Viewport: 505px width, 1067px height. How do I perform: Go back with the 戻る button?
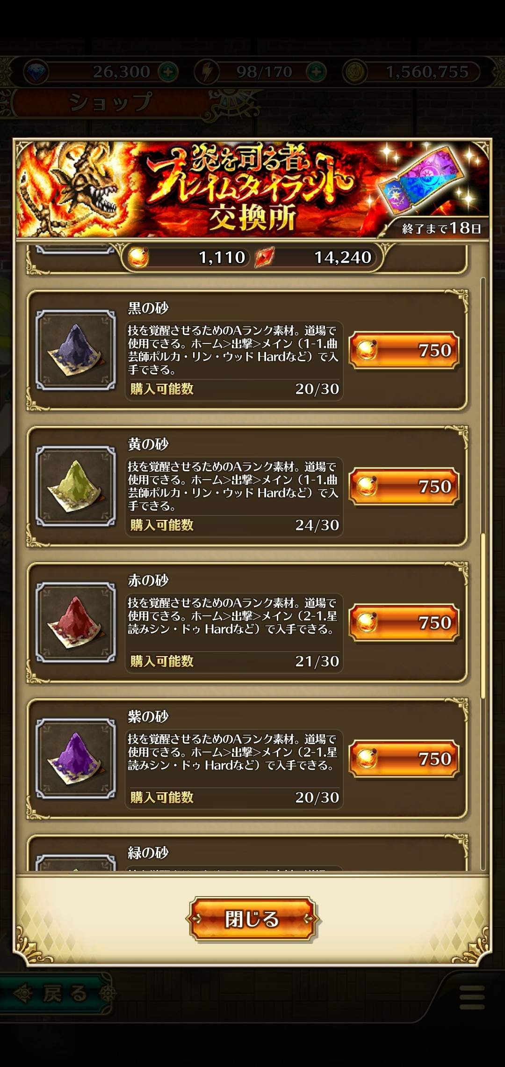(56, 993)
